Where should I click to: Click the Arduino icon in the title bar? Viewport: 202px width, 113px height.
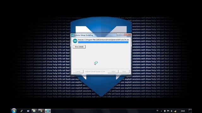coord(72,35)
